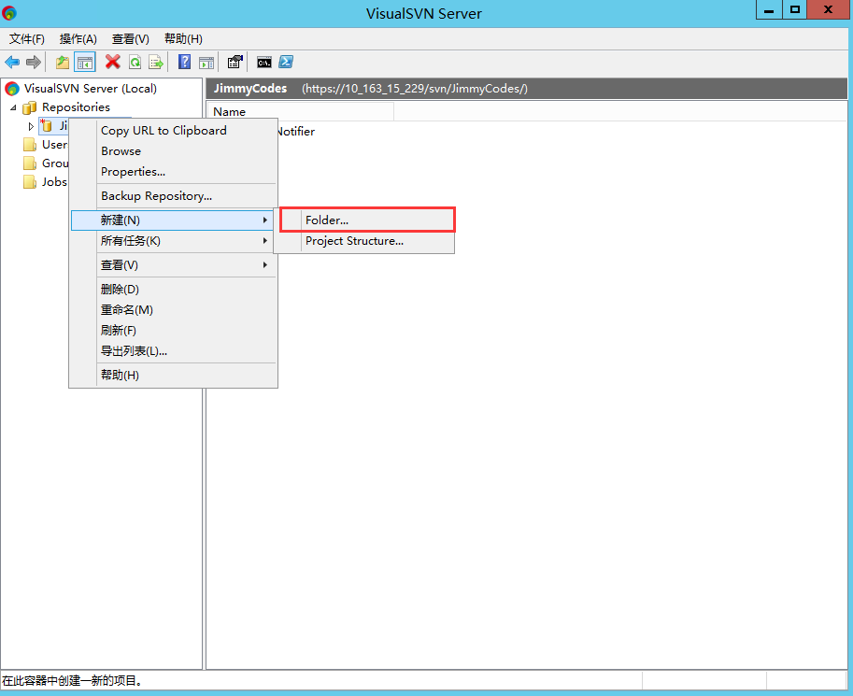This screenshot has width=853, height=696.
Task: Open the 新建(N) submenu arrow
Action: 265,220
